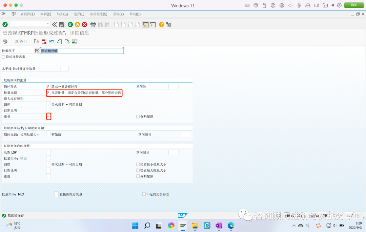The height and width of the screenshot is (232, 366).
Task: Click the 期间编号 input next to 初始值
Action: (x=186, y=134)
